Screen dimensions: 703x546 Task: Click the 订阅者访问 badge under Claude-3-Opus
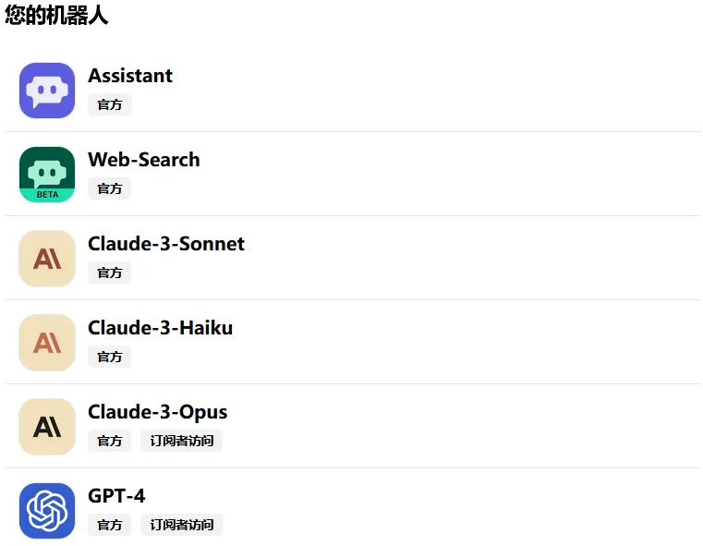pos(182,441)
